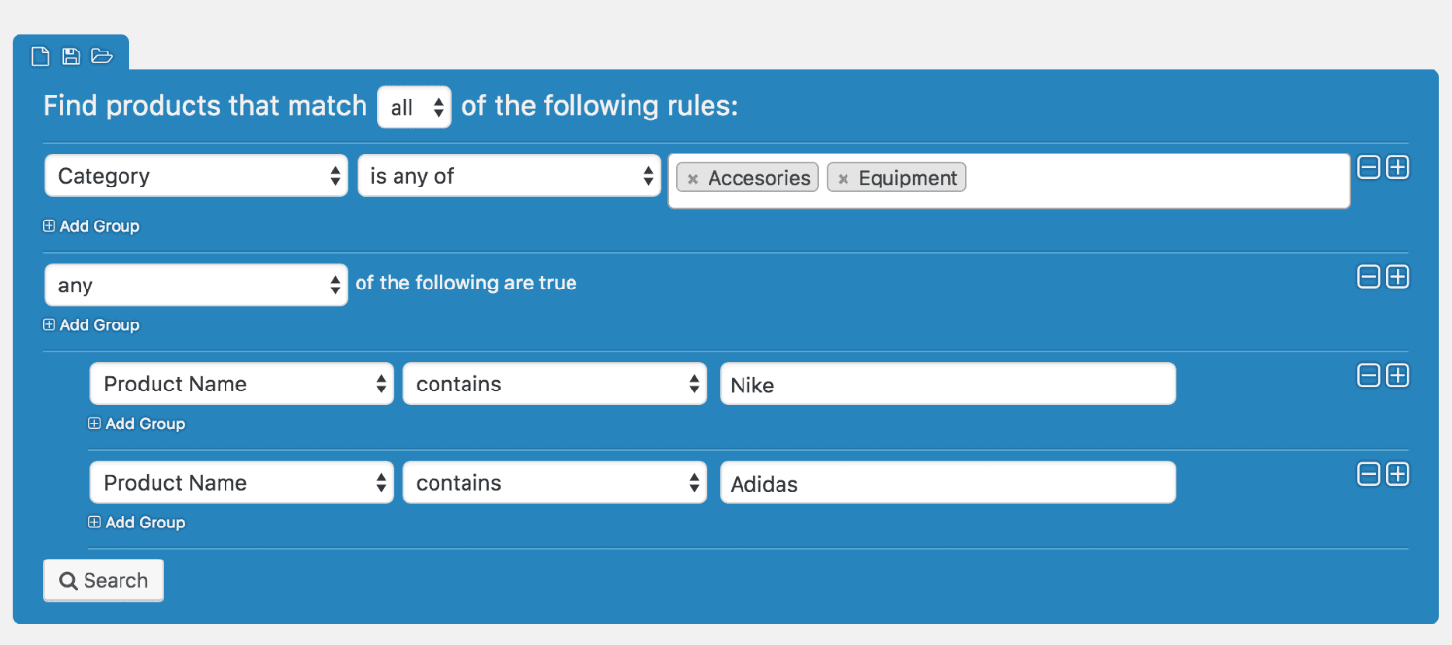Click the text field containing Nike
The height and width of the screenshot is (645, 1452).
pyautogui.click(x=948, y=385)
